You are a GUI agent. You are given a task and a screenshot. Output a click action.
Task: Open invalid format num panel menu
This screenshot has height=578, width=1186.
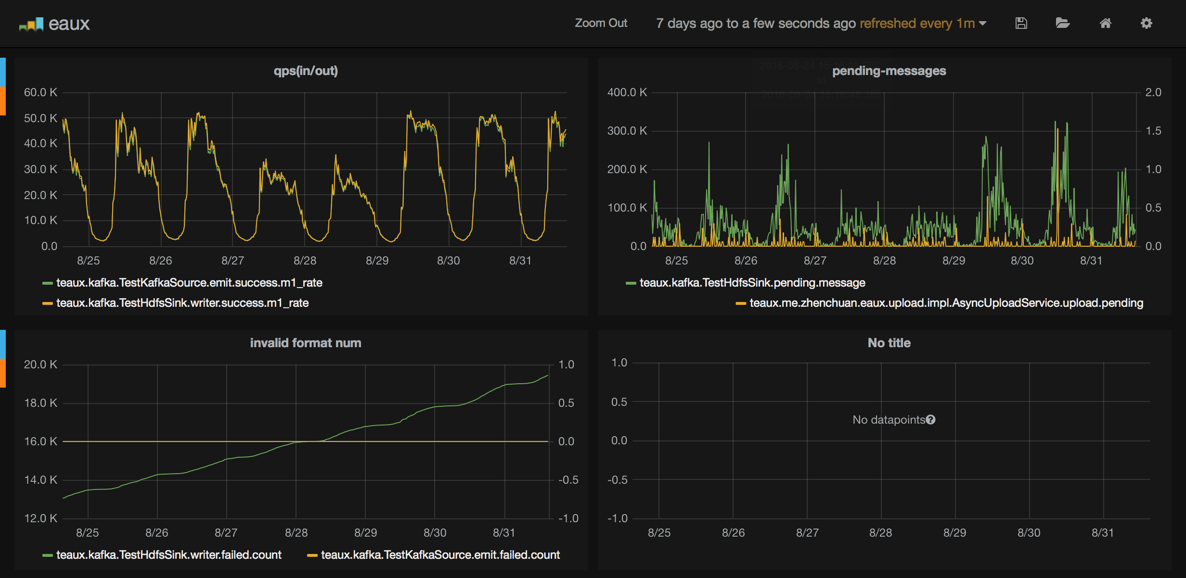pos(306,343)
